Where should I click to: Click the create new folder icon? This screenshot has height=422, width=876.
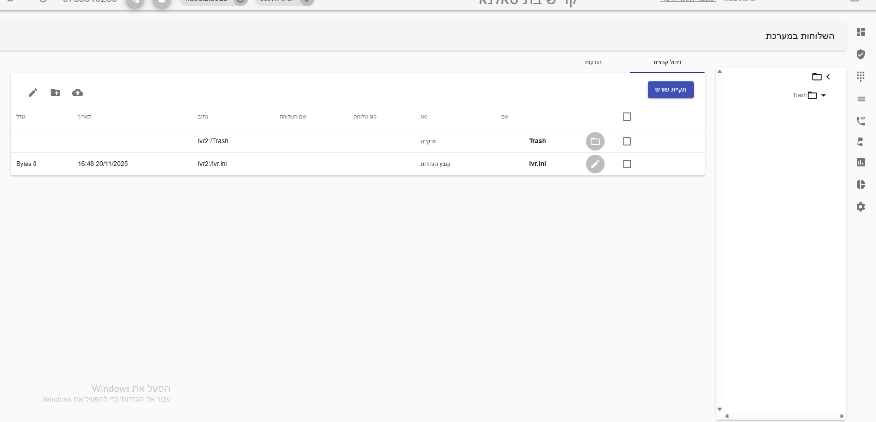[55, 93]
